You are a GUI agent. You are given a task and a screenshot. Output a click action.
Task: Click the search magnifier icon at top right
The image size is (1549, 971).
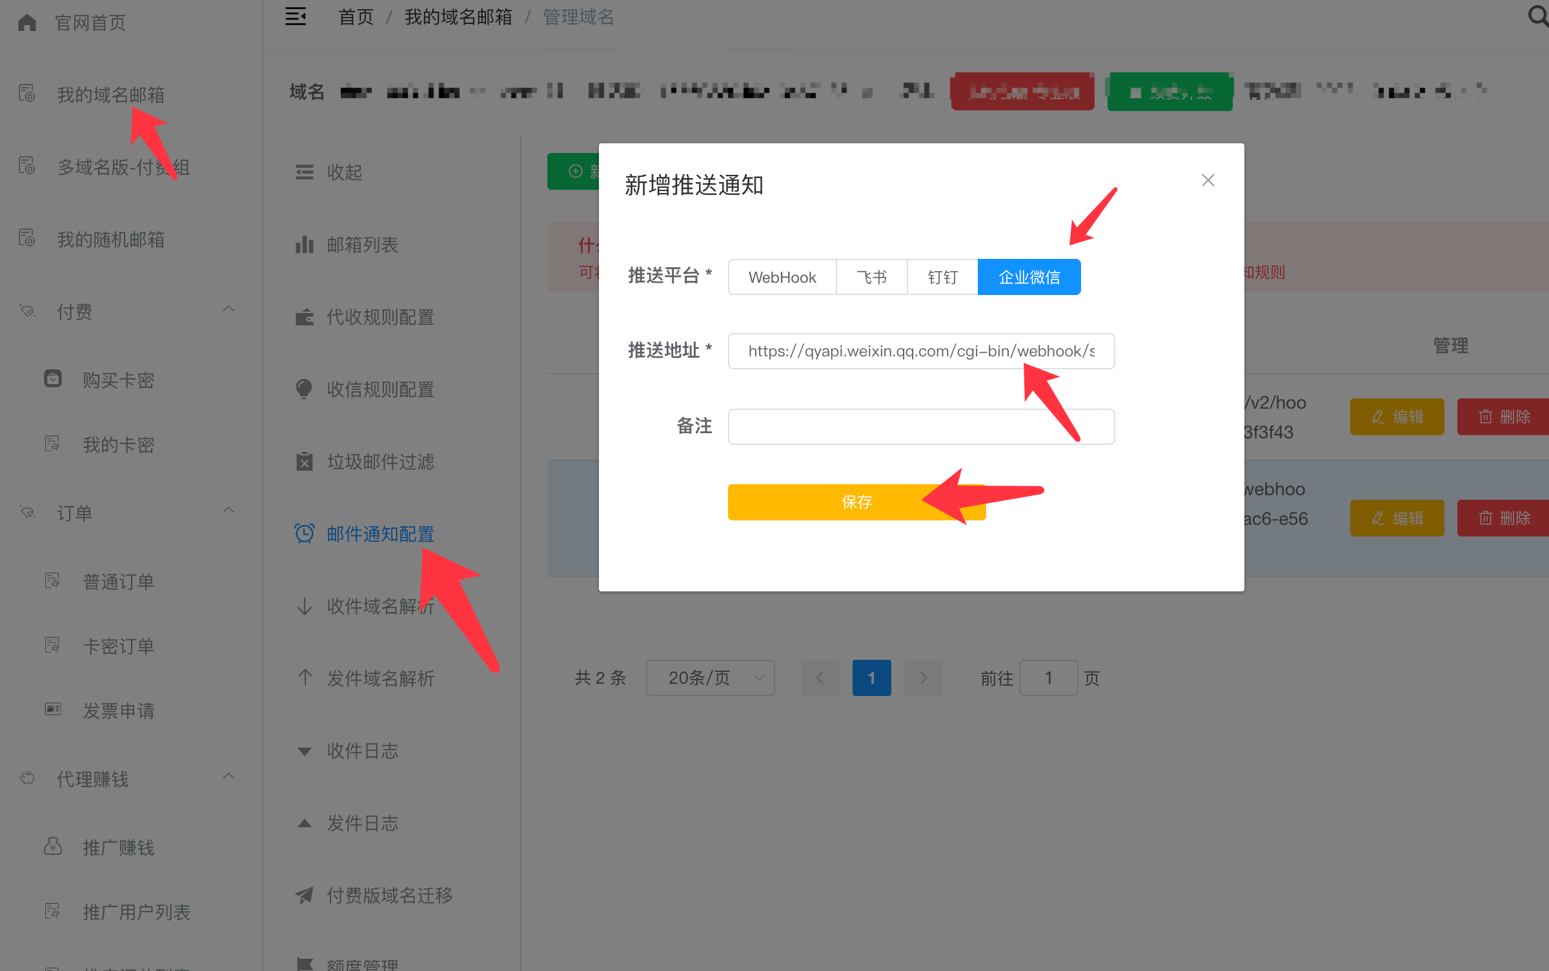pos(1538,15)
